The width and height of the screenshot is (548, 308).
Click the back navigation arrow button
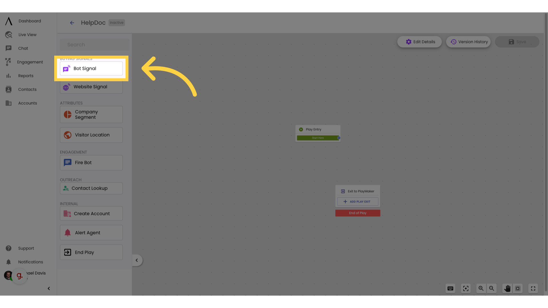tap(72, 23)
